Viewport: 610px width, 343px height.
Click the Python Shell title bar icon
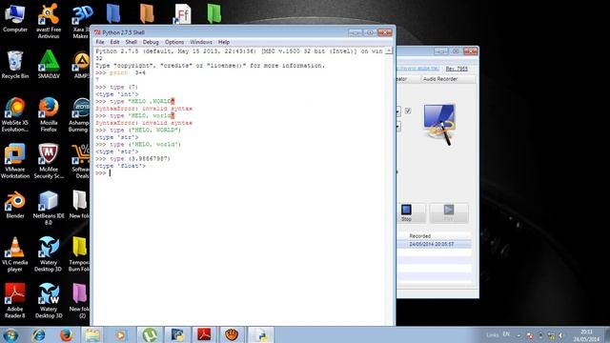(x=97, y=32)
